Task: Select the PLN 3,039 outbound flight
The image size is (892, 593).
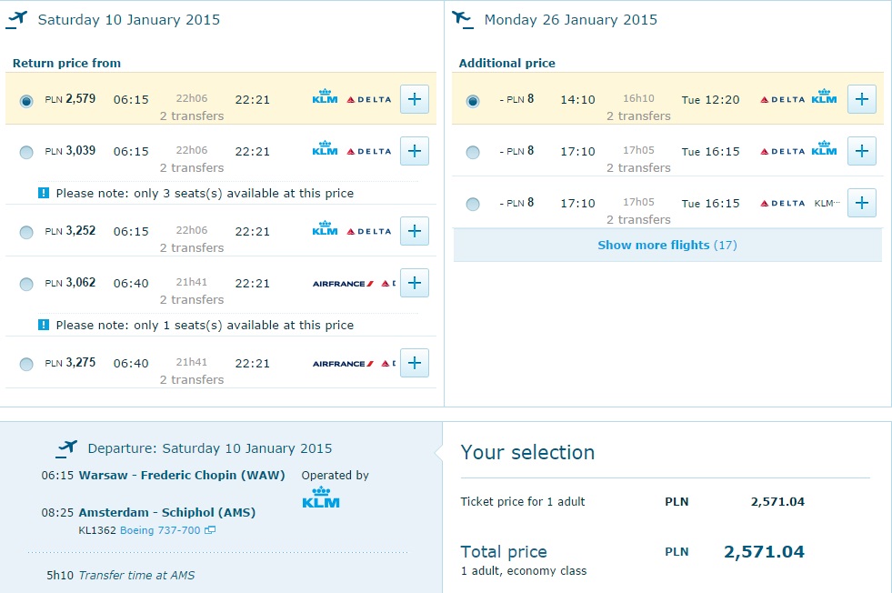Action: click(x=26, y=153)
